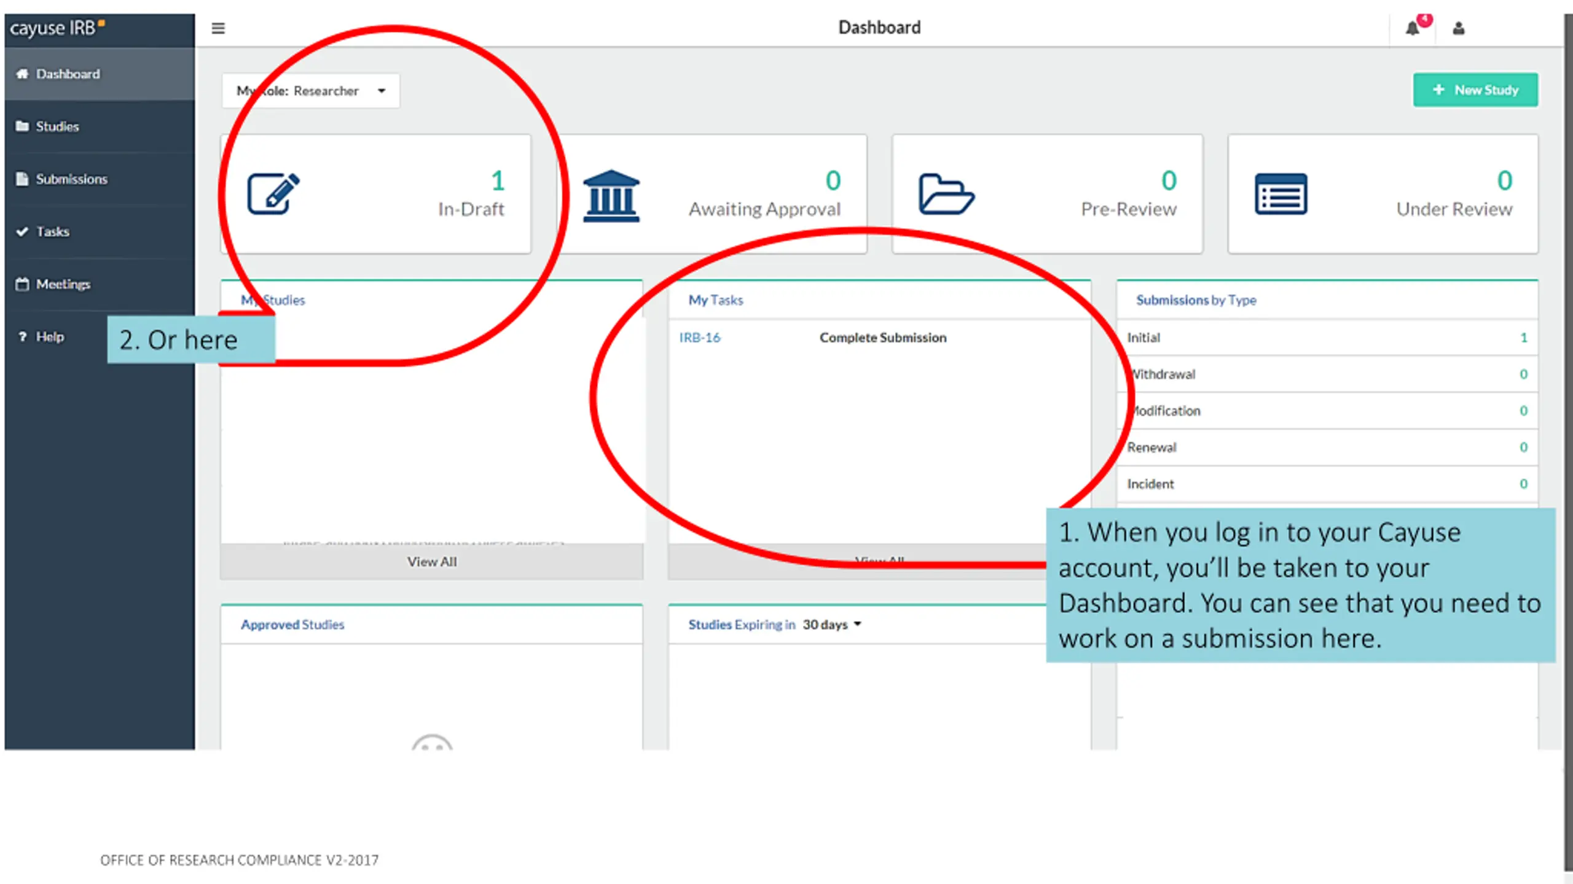Select the Renewal submissions row
Viewport: 1573px width, 884px height.
(x=1327, y=447)
